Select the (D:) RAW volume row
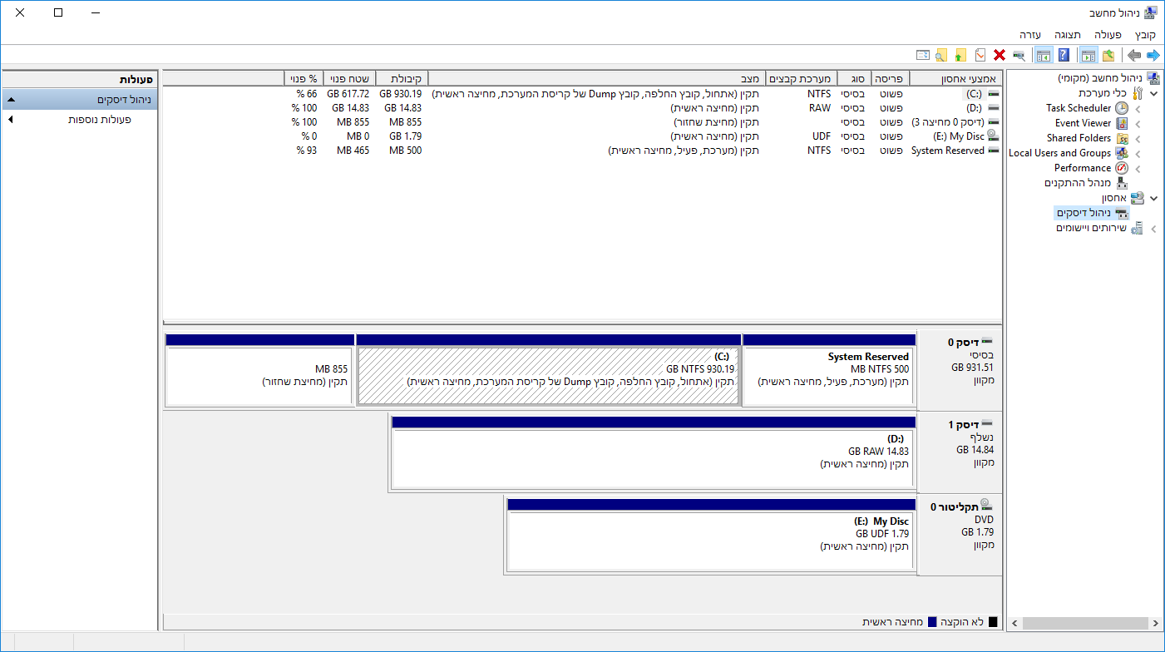The image size is (1165, 652). point(583,108)
